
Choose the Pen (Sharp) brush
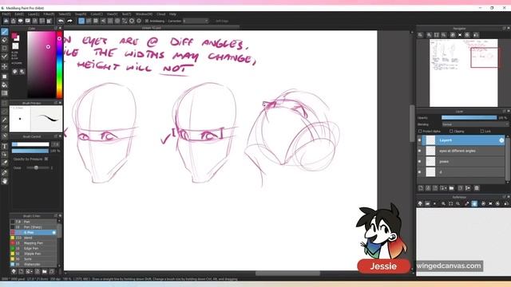point(34,227)
